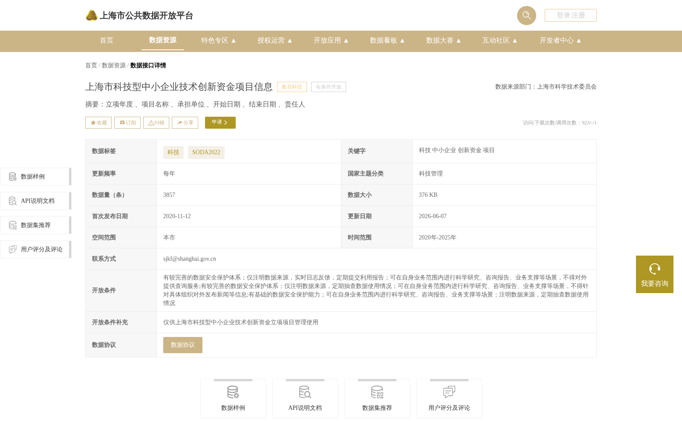
Task: Expand the 特色专区 menu arrow
Action: click(234, 40)
